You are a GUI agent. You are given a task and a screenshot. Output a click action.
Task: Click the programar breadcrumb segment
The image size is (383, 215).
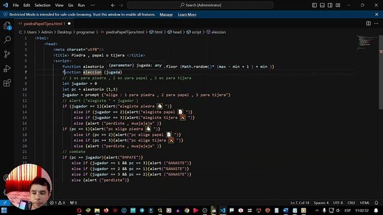85,32
